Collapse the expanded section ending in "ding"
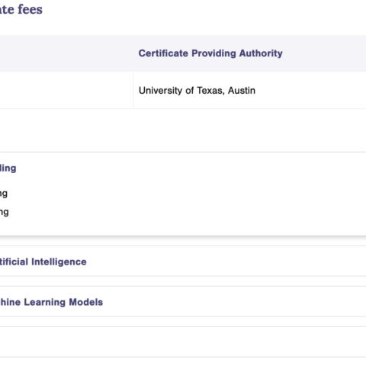The height and width of the screenshot is (366, 366). (x=183, y=168)
